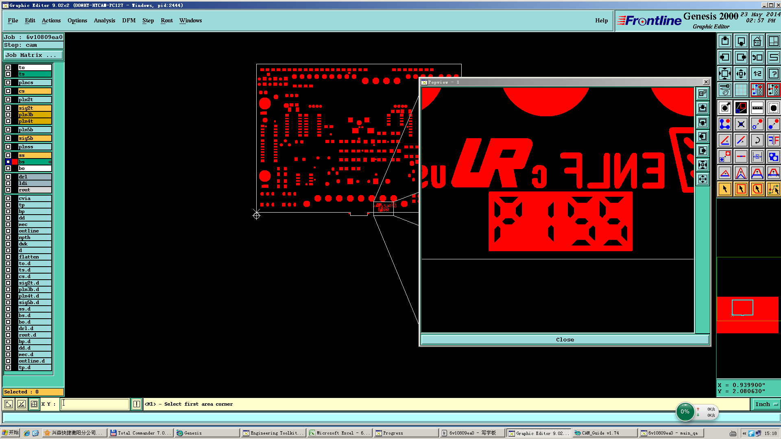This screenshot has width=781, height=439.
Task: Click the red color swatch beside bs layer
Action: (15, 162)
